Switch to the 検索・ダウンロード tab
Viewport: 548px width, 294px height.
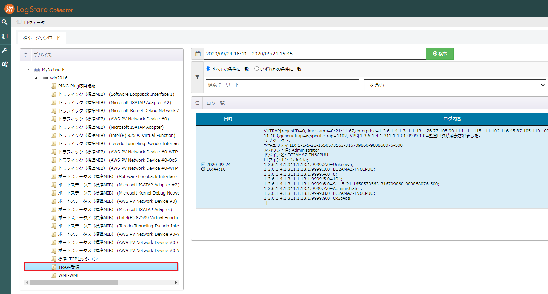pos(42,38)
